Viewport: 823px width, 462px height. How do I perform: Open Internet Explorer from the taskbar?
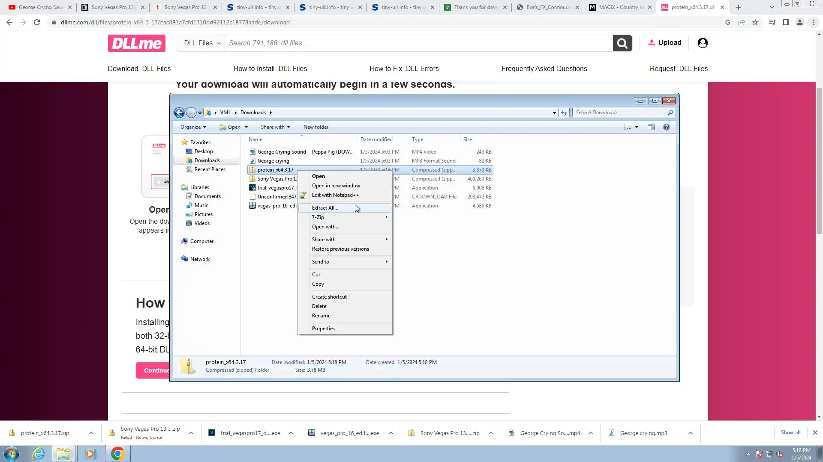click(x=39, y=453)
